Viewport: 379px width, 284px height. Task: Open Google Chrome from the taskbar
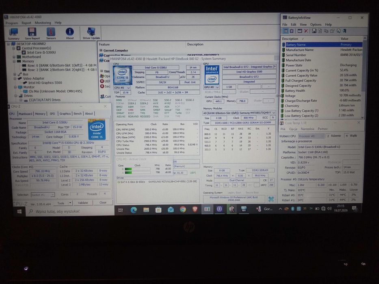tap(183, 209)
